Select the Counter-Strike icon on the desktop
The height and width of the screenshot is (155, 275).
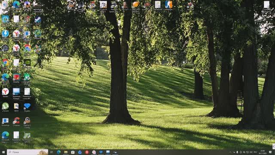pos(168,5)
